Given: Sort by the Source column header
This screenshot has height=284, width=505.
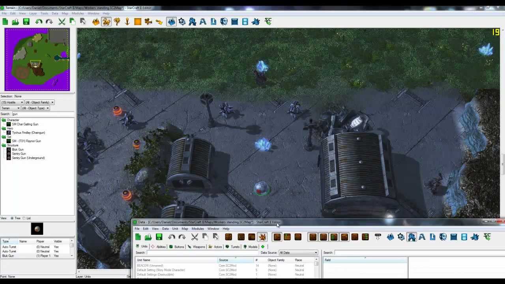Looking at the screenshot, I should coord(236,260).
